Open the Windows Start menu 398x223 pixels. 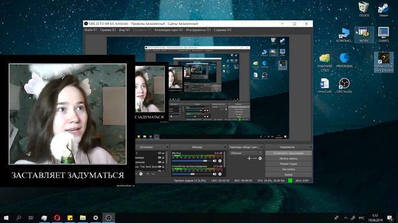pos(6,217)
